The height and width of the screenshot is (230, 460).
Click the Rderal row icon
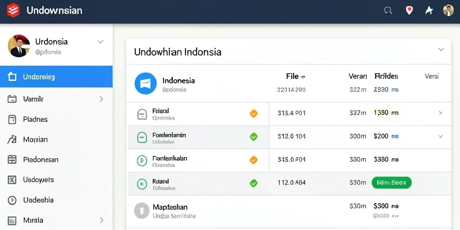coord(142,114)
